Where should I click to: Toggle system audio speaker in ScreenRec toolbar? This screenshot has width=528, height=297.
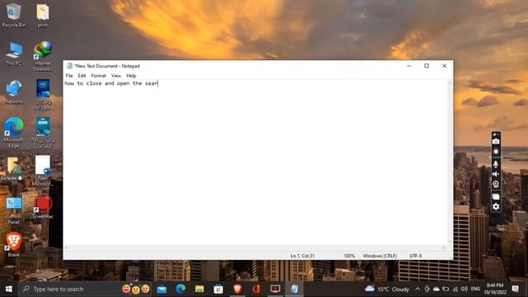click(x=496, y=174)
